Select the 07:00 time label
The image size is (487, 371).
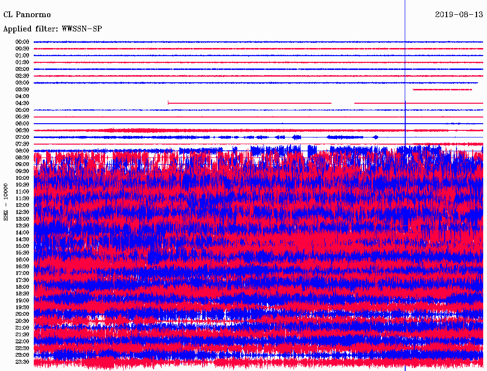point(22,137)
